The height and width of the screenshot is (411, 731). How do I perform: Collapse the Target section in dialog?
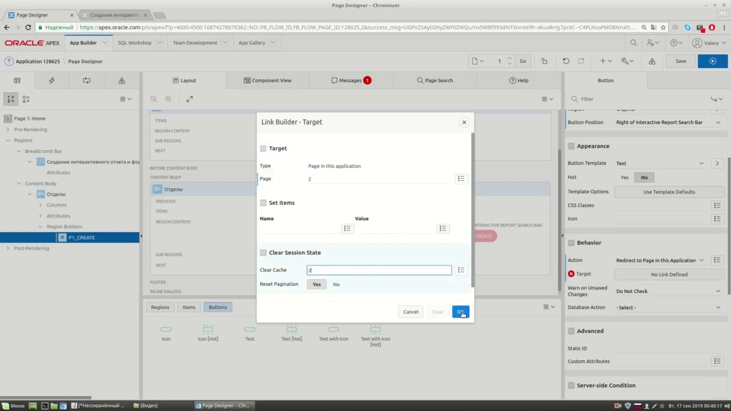point(263,148)
